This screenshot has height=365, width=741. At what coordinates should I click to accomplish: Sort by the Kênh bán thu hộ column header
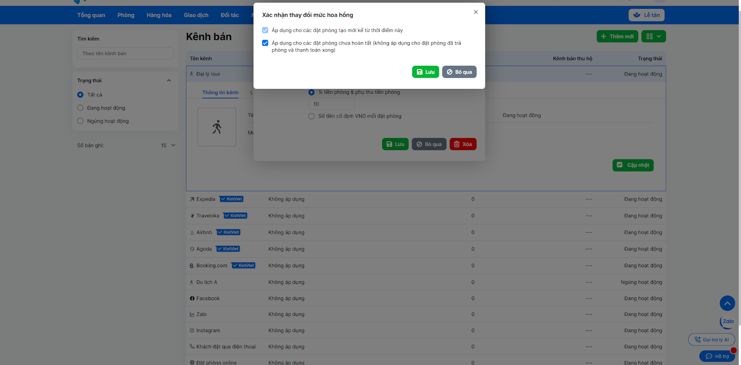(572, 59)
